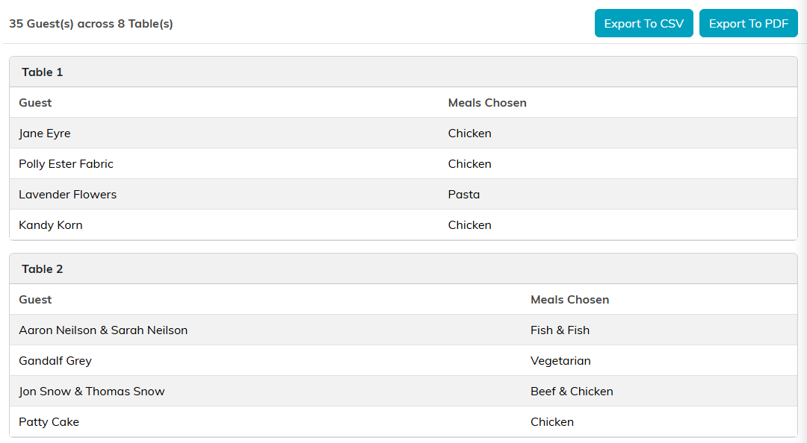This screenshot has height=443, width=807.
Task: Click the Beef & Chicken meal entry
Action: tap(572, 391)
